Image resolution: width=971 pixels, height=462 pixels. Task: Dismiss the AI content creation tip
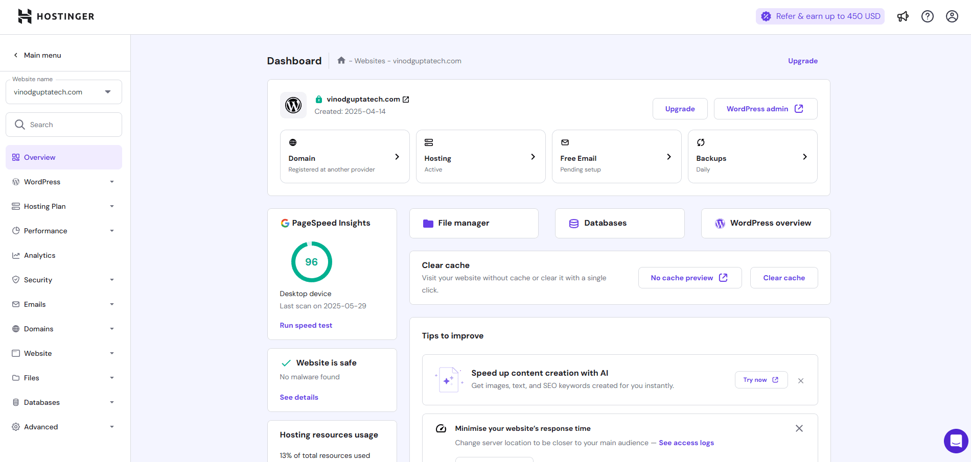click(x=801, y=381)
